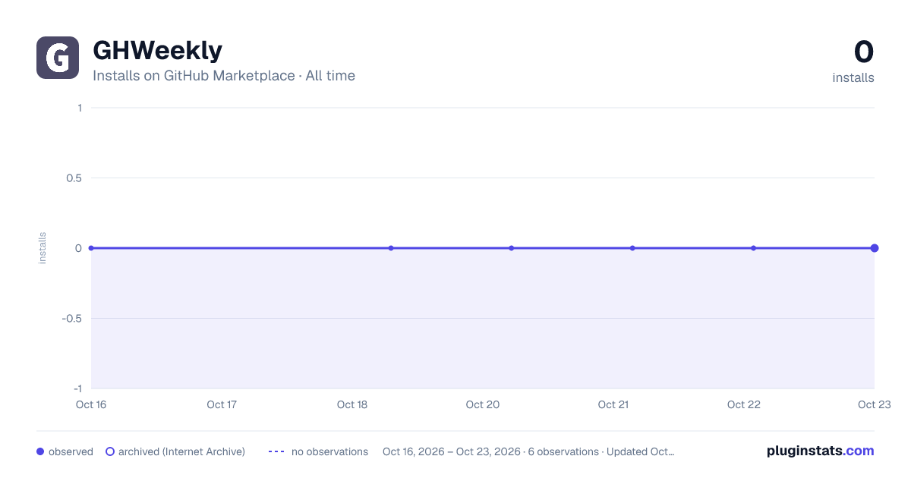This screenshot has height=478, width=911.
Task: Click the large 0 installs count
Action: 864,52
